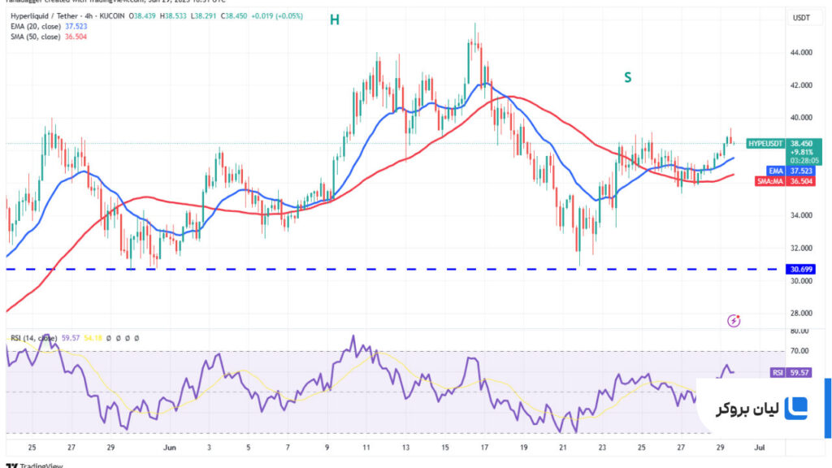Screen dimensions: 832x468
Task: Click the 42.000 price axis label
Action: pos(801,84)
